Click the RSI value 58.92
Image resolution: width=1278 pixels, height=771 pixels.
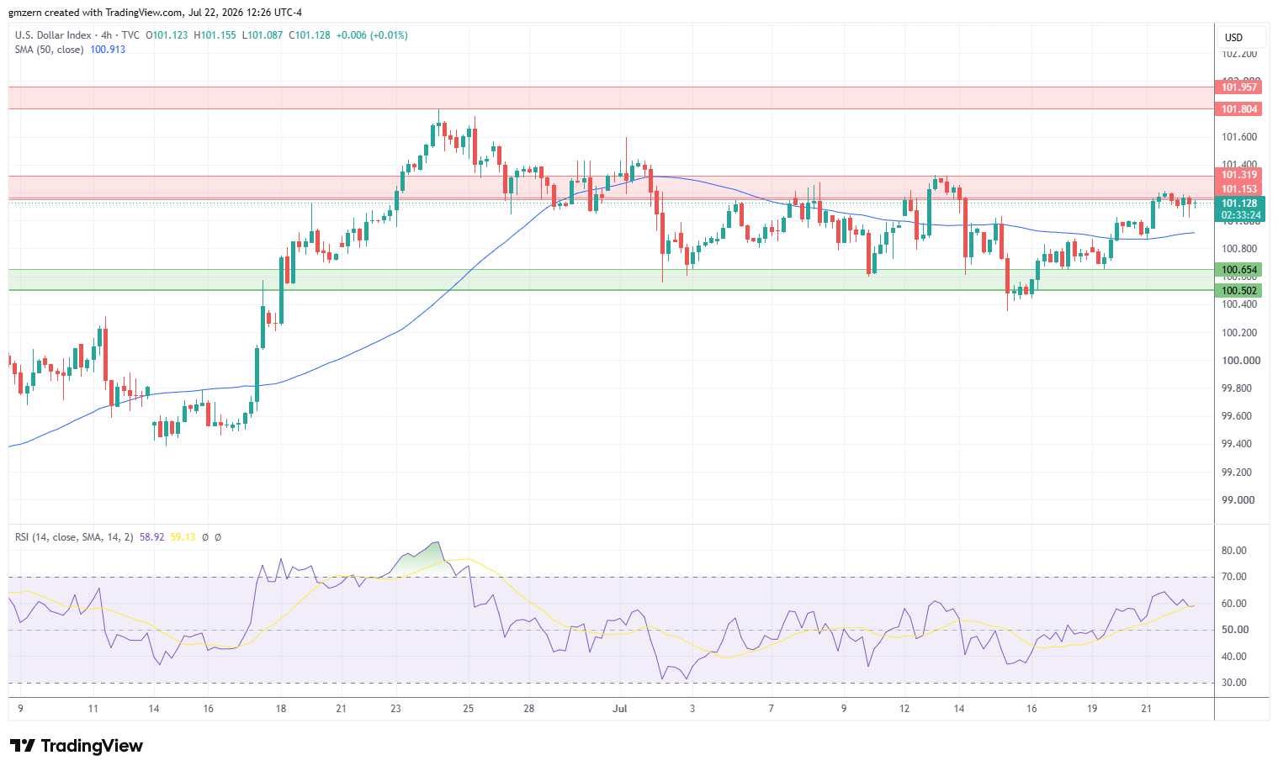click(x=152, y=537)
